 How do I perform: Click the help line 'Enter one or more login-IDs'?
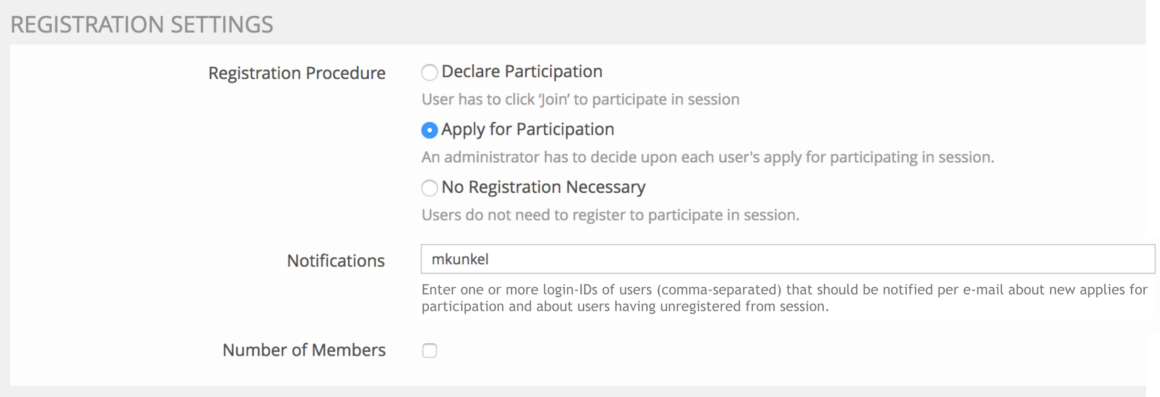pyautogui.click(x=784, y=290)
